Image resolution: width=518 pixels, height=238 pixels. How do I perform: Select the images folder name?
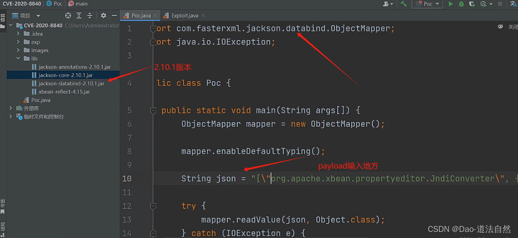tap(40, 50)
